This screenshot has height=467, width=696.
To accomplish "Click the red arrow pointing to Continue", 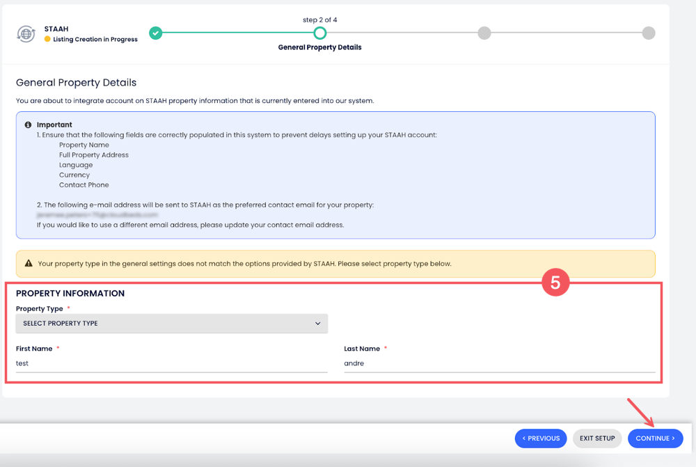I will pos(642,412).
